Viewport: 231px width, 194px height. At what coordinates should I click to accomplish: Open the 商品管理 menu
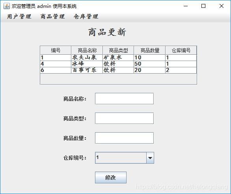tap(52, 16)
